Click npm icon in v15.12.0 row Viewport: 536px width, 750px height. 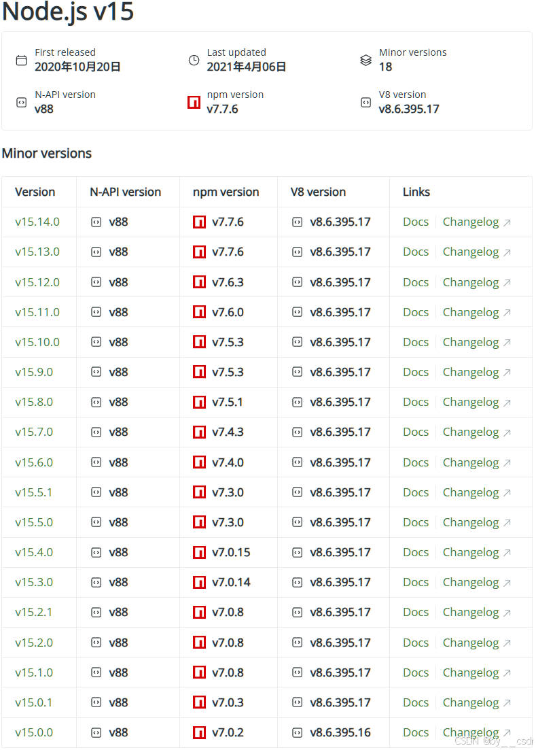click(x=199, y=282)
